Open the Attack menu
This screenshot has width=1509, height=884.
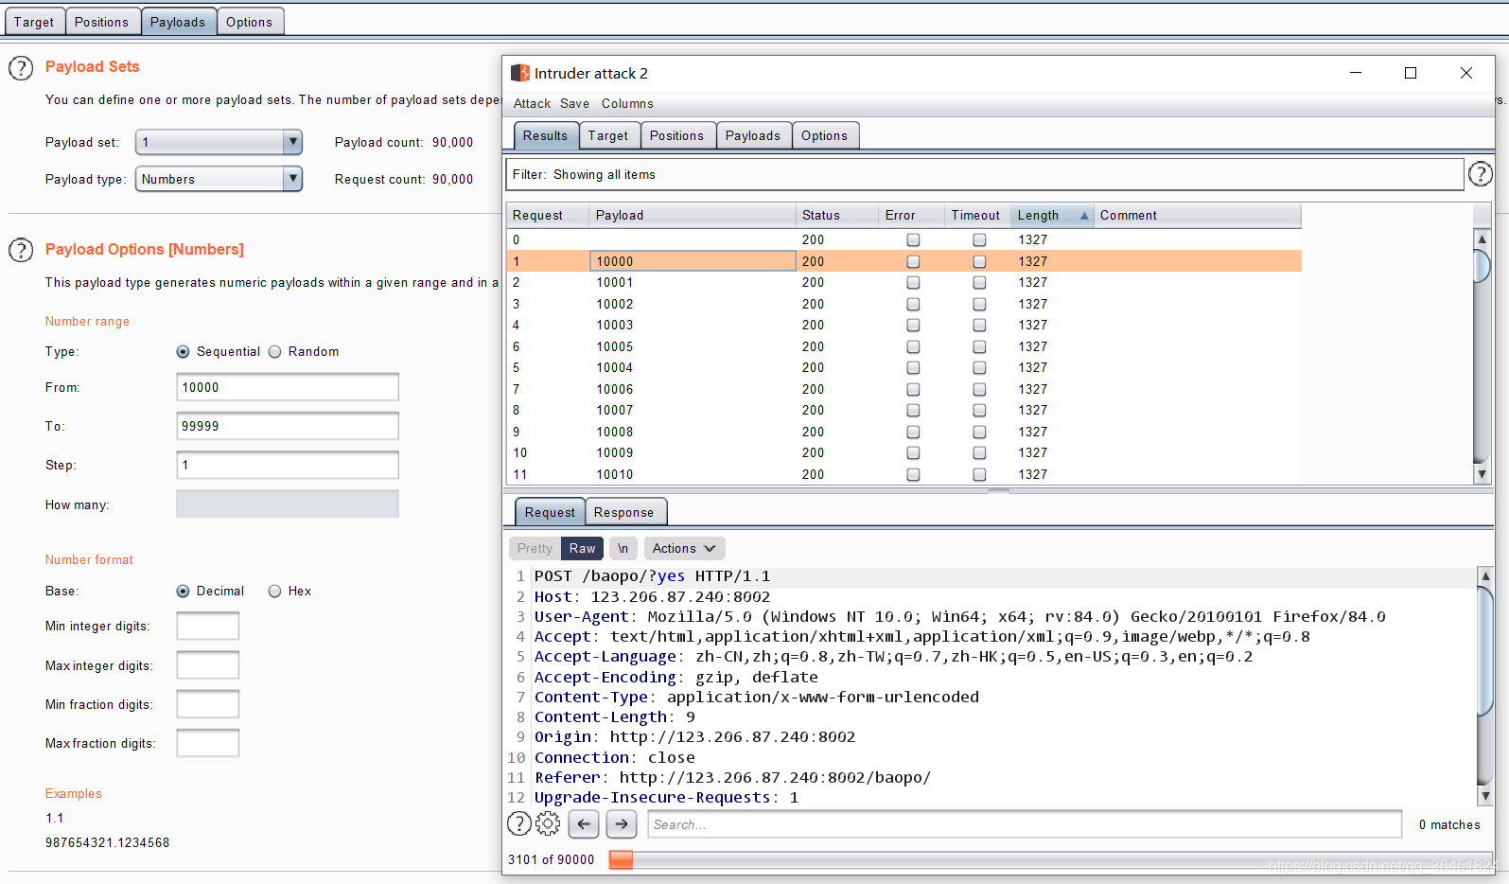point(532,104)
